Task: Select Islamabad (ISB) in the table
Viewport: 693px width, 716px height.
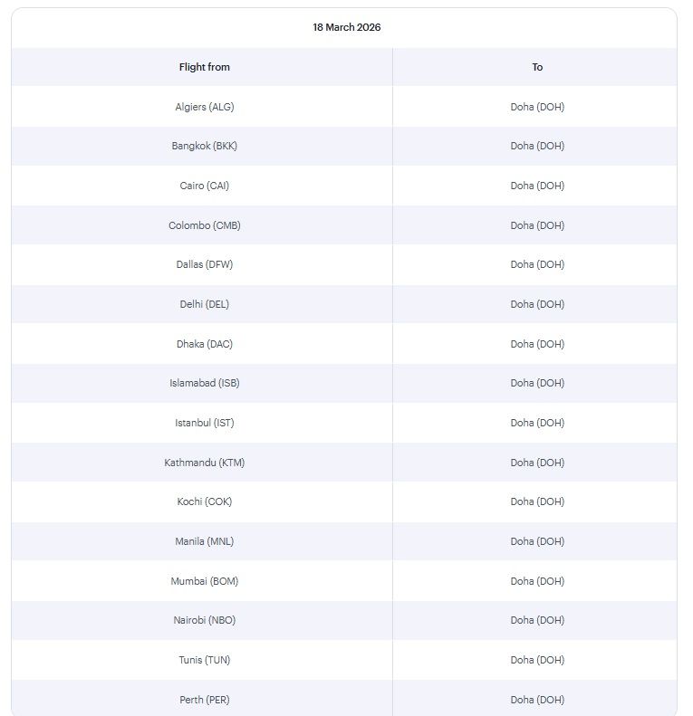Action: (x=205, y=383)
